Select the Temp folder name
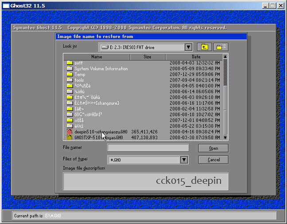287x224 pixels. [x=80, y=75]
